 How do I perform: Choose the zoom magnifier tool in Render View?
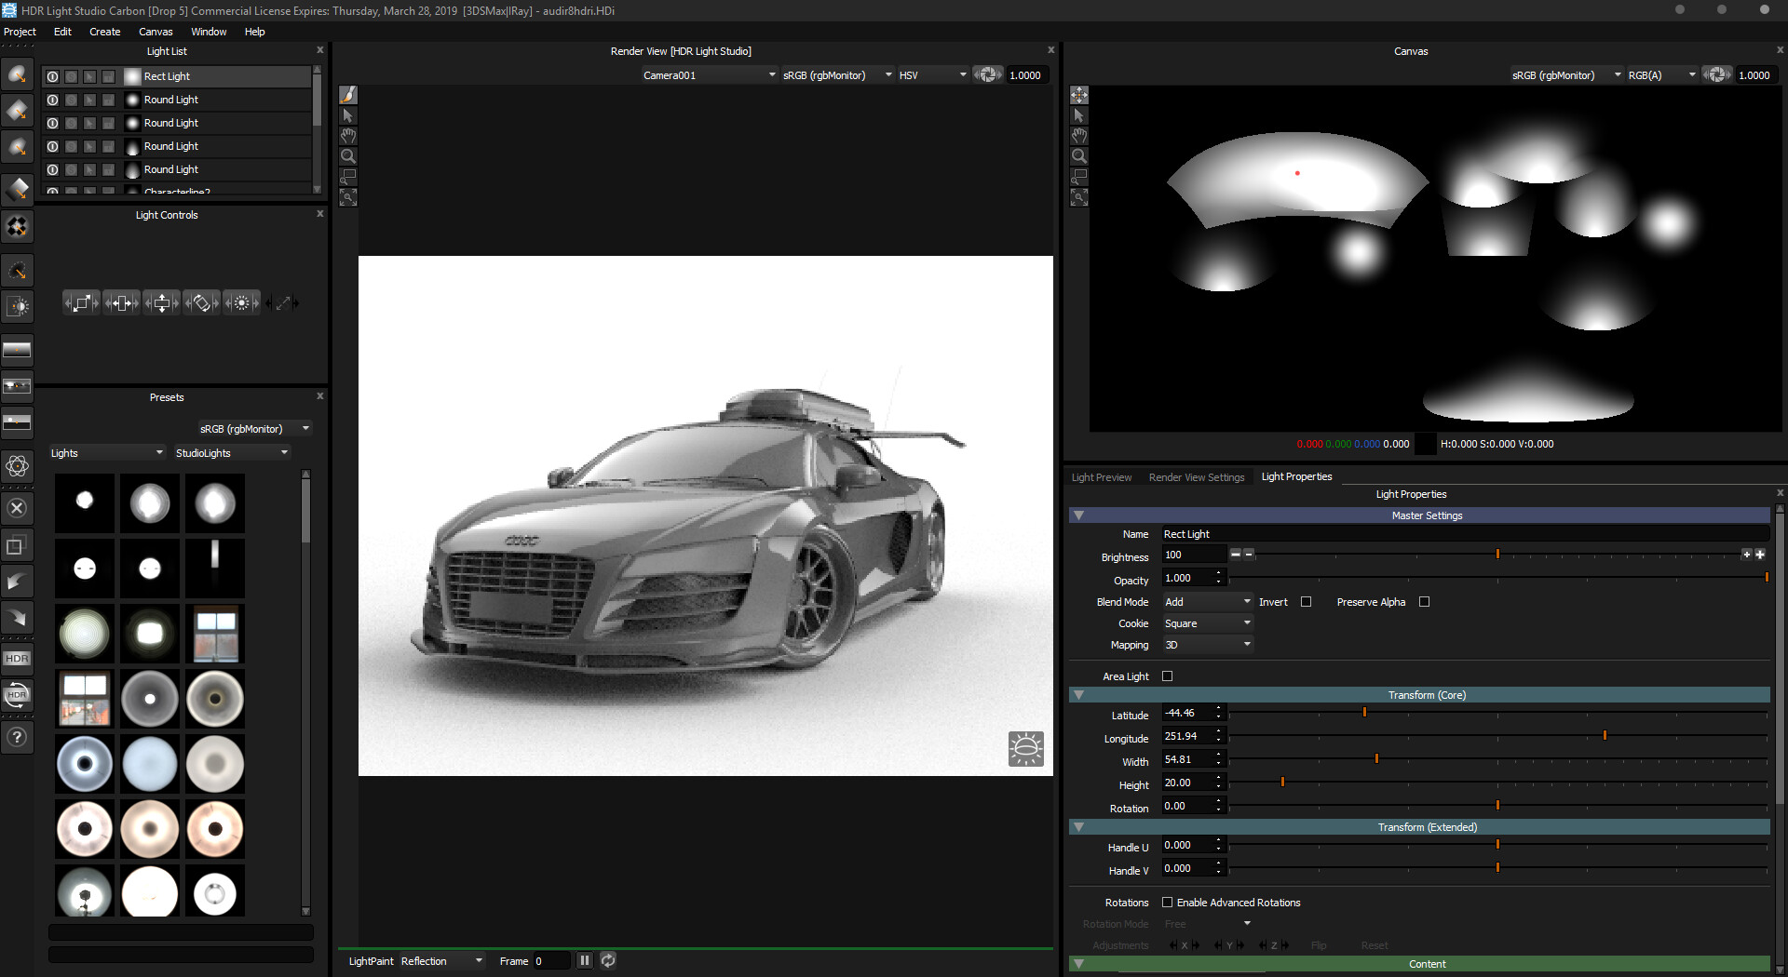pyautogui.click(x=348, y=156)
